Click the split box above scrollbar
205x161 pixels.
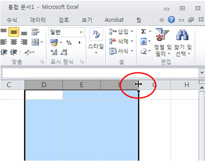pos(202,82)
